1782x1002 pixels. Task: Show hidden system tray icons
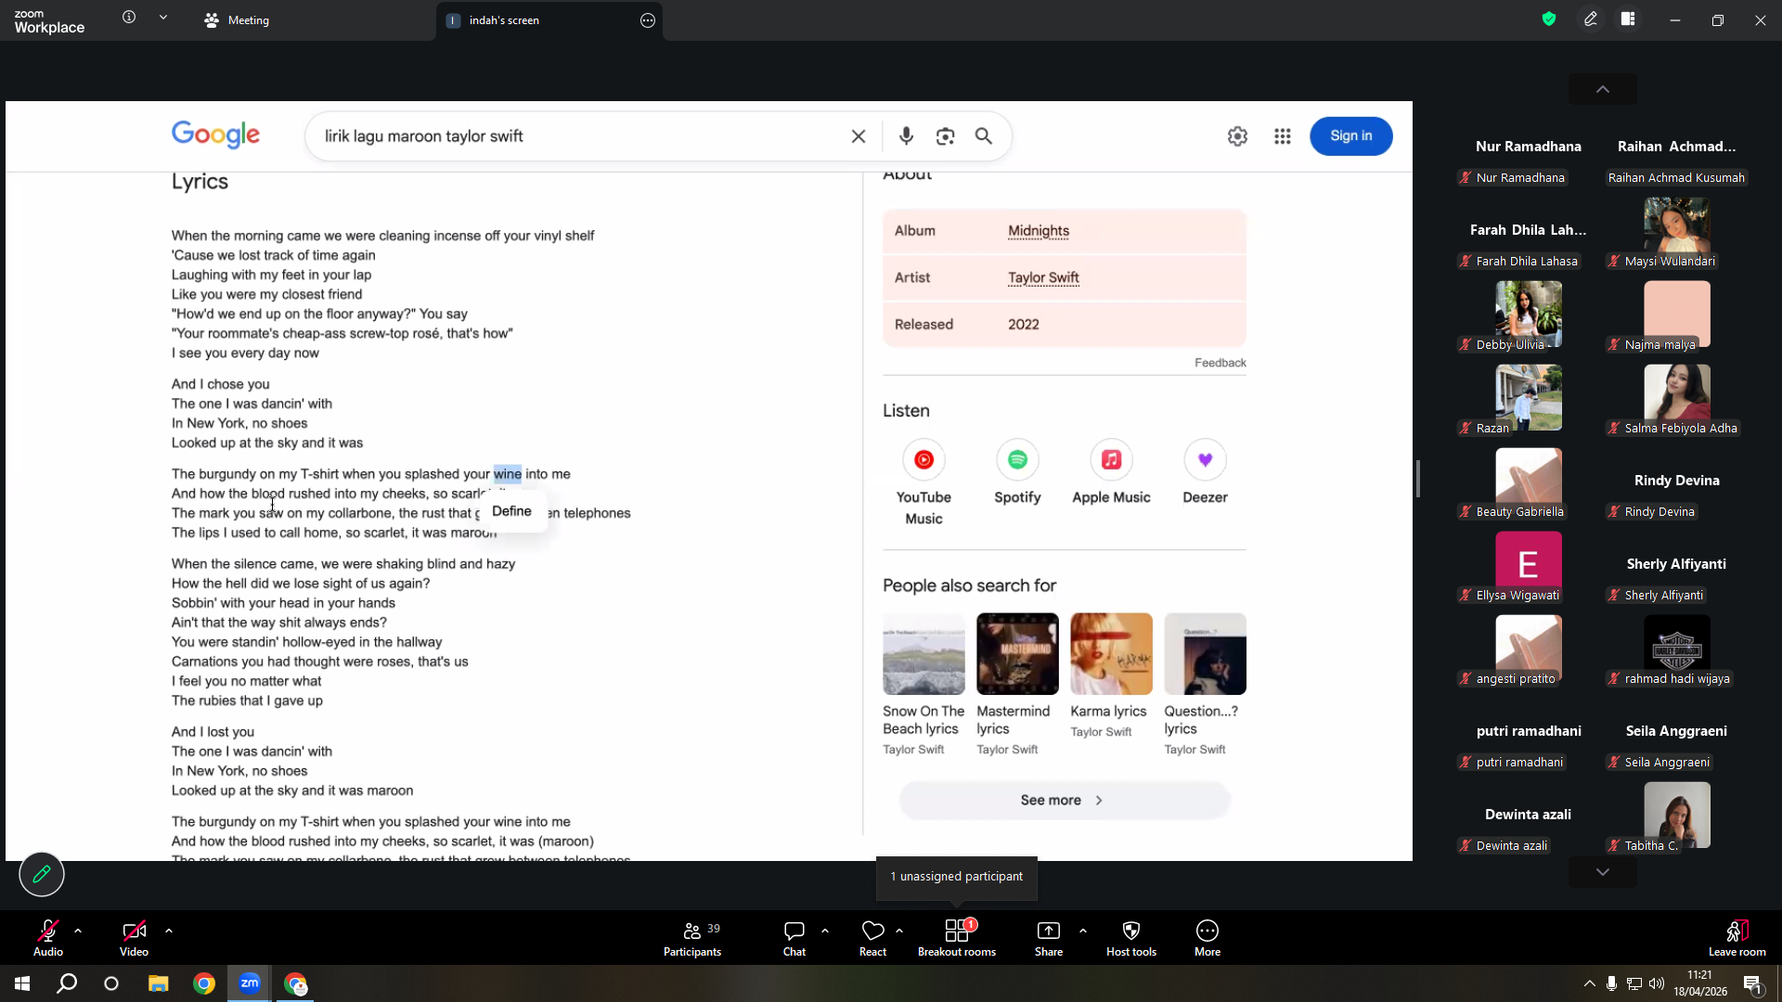[x=1590, y=983]
